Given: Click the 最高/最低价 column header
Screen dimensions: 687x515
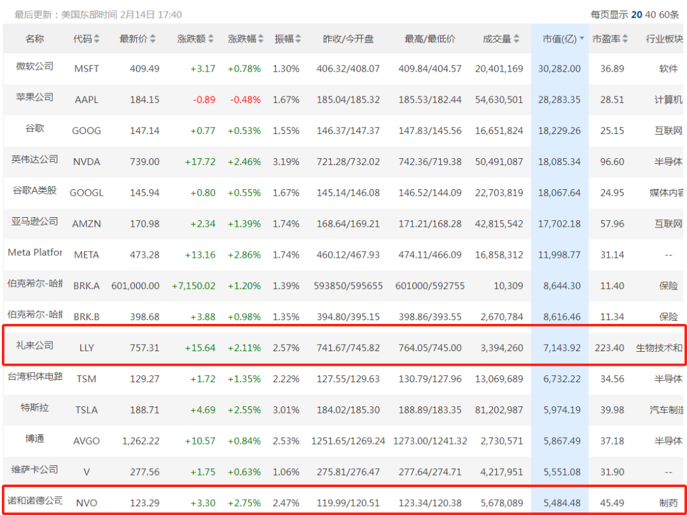Looking at the screenshot, I should pos(430,39).
